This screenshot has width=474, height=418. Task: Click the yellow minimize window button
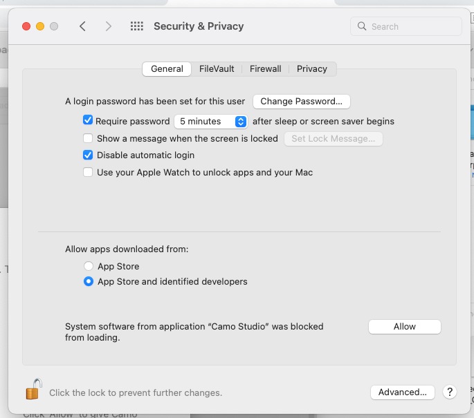[x=40, y=26]
